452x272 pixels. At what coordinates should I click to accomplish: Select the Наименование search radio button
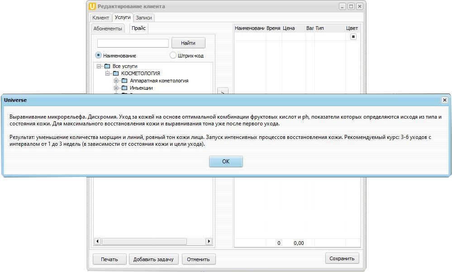coord(98,55)
